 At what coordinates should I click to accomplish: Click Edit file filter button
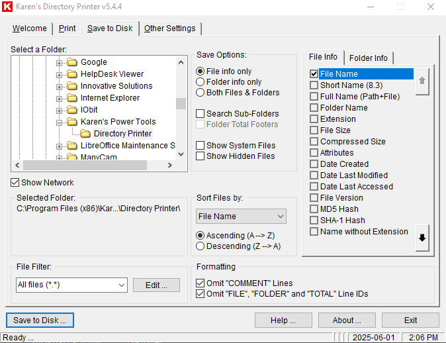point(156,285)
